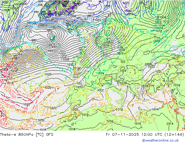The width and height of the screenshot is (185, 143).
Task: Select the 'Fr 07-11-2025 12:00 UTC (12+144)' timestamp
Action: pos(145,135)
